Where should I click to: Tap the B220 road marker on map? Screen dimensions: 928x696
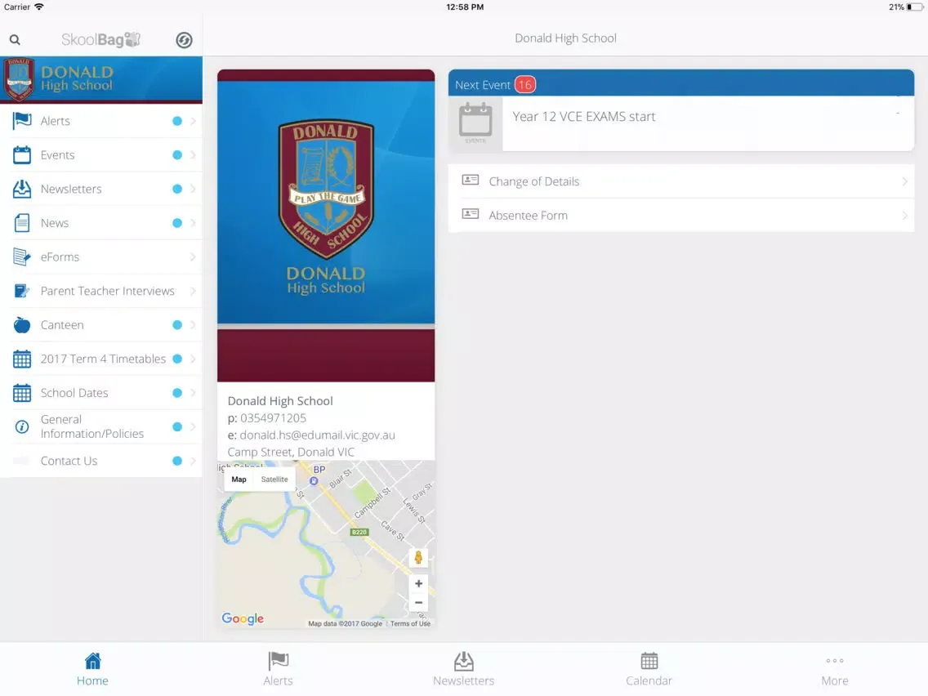click(359, 532)
